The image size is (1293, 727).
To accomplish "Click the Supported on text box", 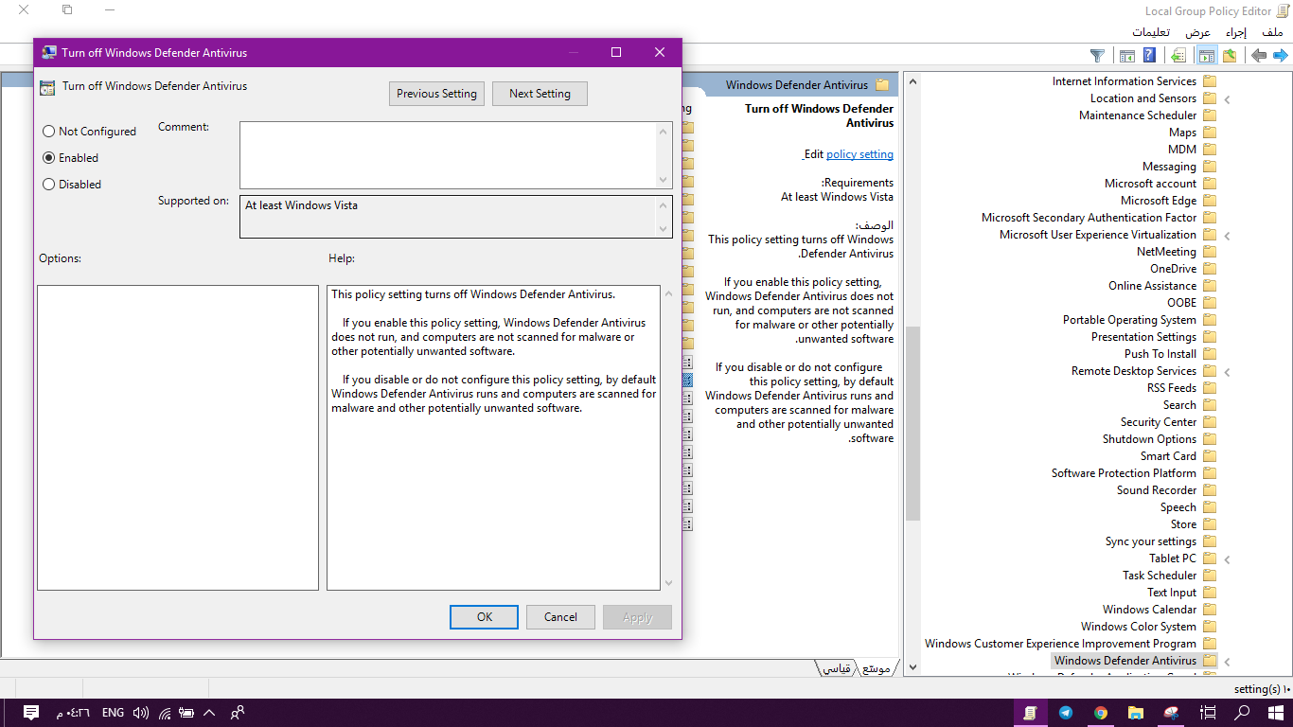I will [x=456, y=217].
